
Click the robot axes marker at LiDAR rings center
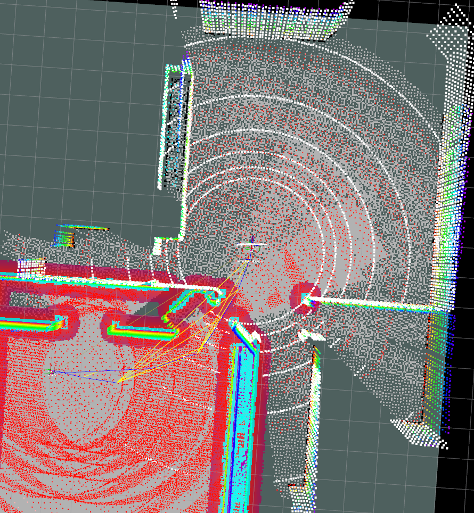(252, 246)
